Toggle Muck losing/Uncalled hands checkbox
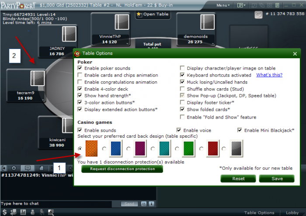This screenshot has width=306, height=216. [182, 82]
